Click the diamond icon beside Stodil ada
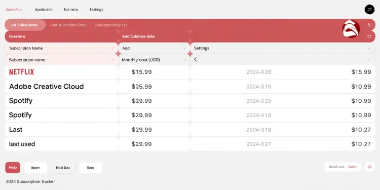 pyautogui.click(x=369, y=167)
